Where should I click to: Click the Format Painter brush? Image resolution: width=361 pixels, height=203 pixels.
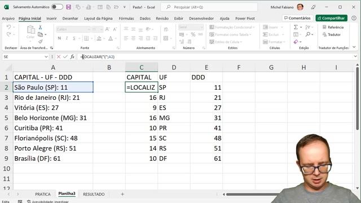pyautogui.click(x=40, y=41)
